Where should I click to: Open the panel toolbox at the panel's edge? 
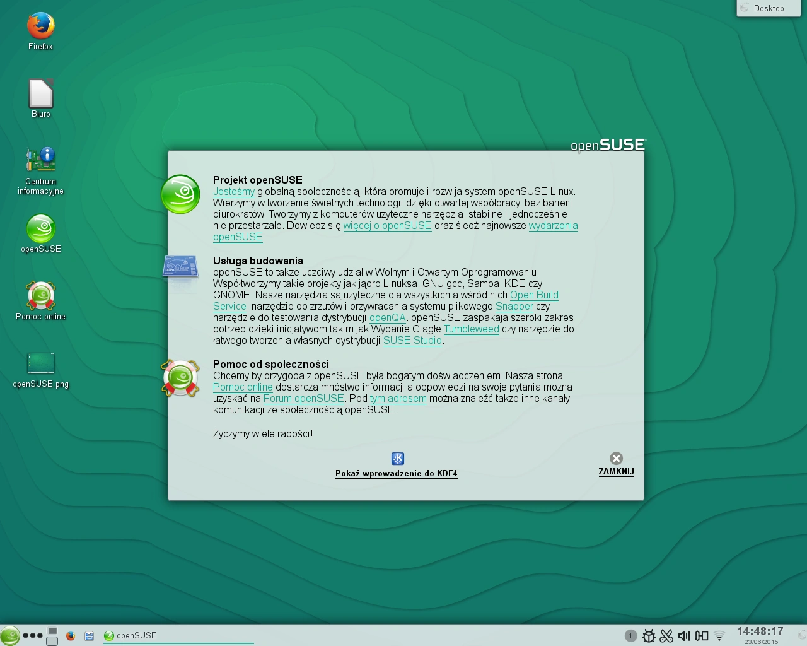(802, 635)
